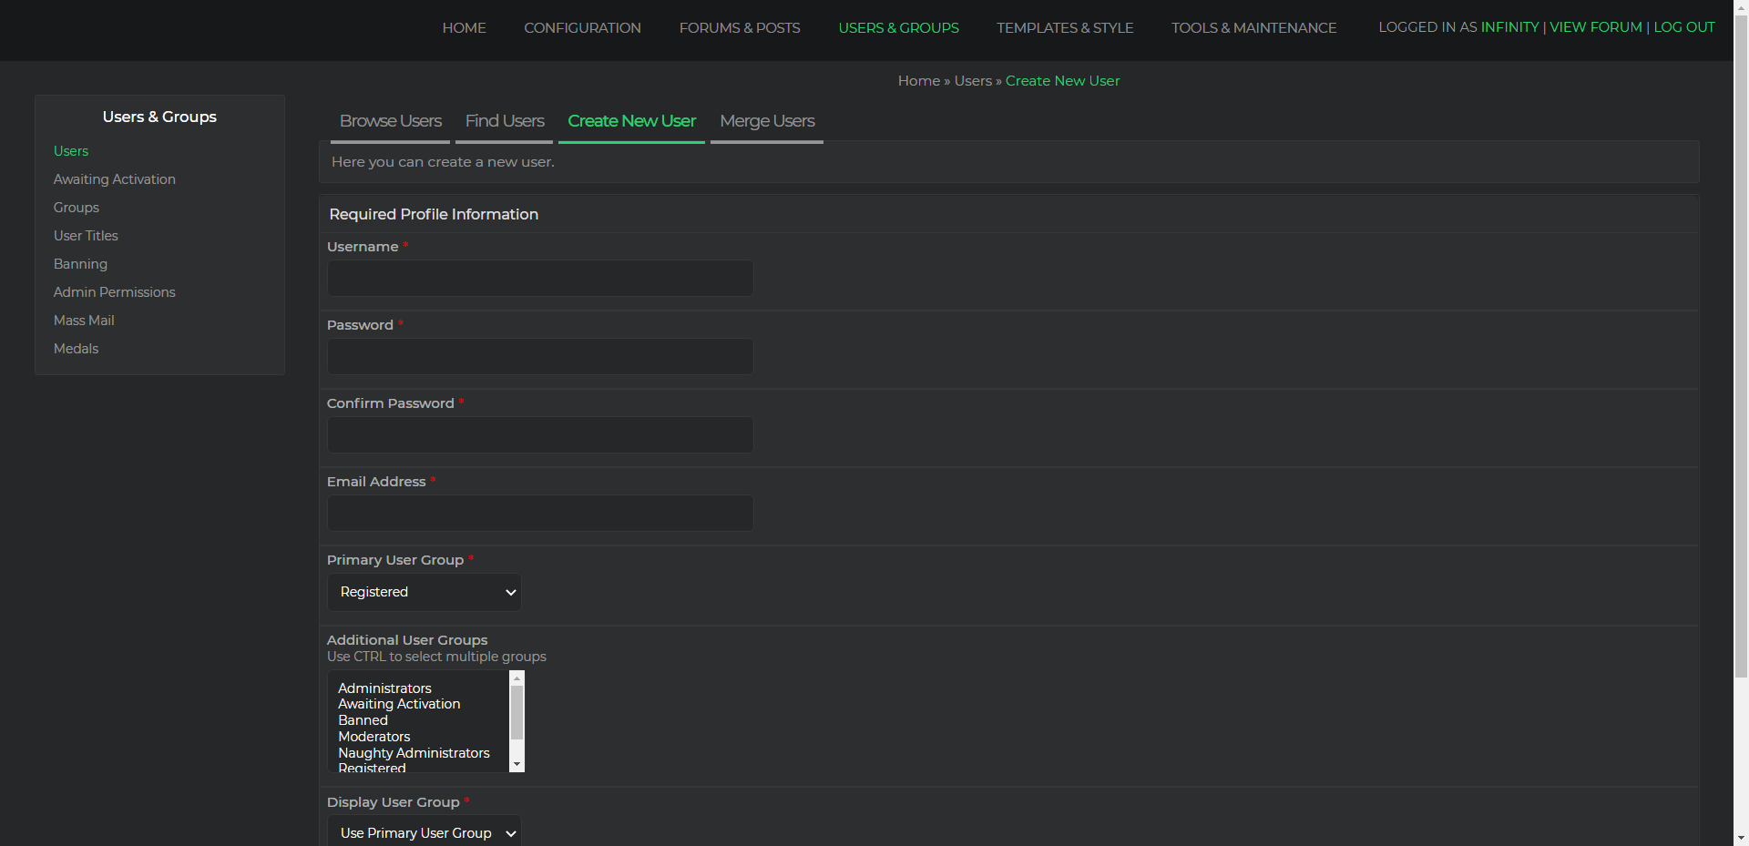Open the Medals sidebar link
This screenshot has height=846, width=1749.
click(x=76, y=349)
